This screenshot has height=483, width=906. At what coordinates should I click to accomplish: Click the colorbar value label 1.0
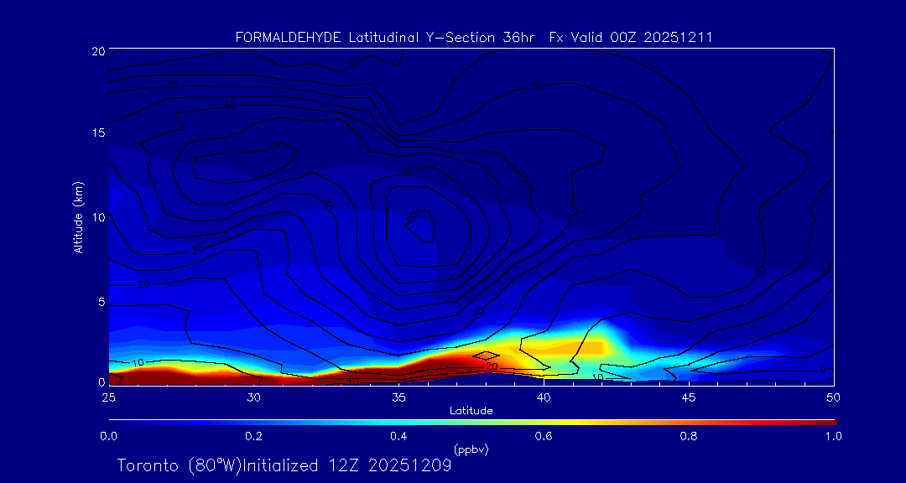833,436
